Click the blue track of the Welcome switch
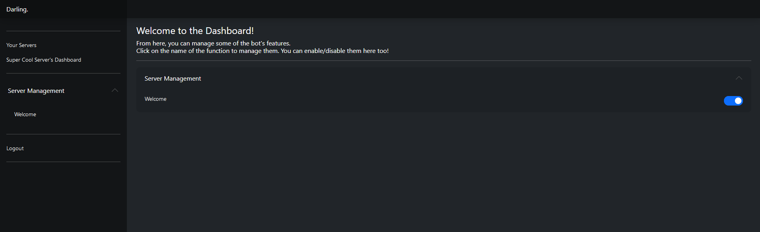Screen dimensions: 760x232 [729, 101]
